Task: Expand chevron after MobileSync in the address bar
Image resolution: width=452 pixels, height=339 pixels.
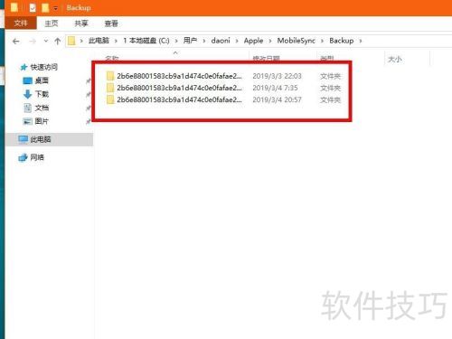Action: pos(322,41)
